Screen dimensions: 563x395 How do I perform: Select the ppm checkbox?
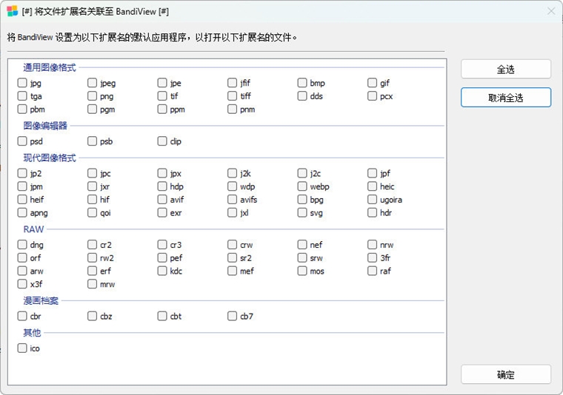[x=162, y=109]
